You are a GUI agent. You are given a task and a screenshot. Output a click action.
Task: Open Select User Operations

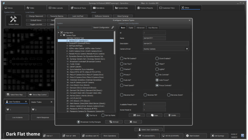(x=148, y=129)
